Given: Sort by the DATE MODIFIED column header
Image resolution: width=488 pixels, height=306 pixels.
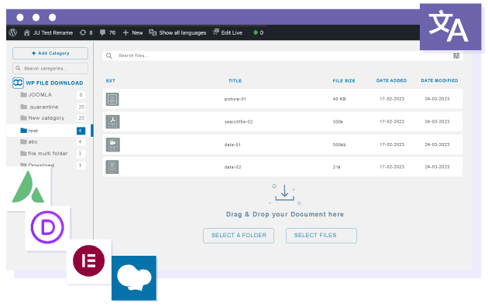Looking at the screenshot, I should click(x=439, y=80).
